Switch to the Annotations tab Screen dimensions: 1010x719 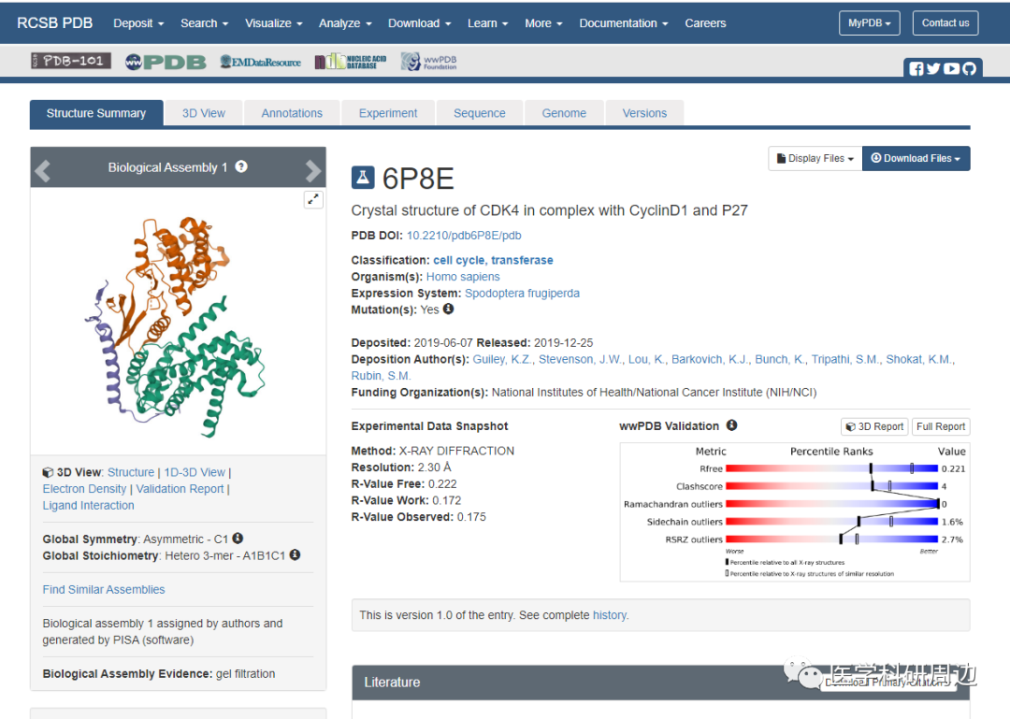point(292,113)
